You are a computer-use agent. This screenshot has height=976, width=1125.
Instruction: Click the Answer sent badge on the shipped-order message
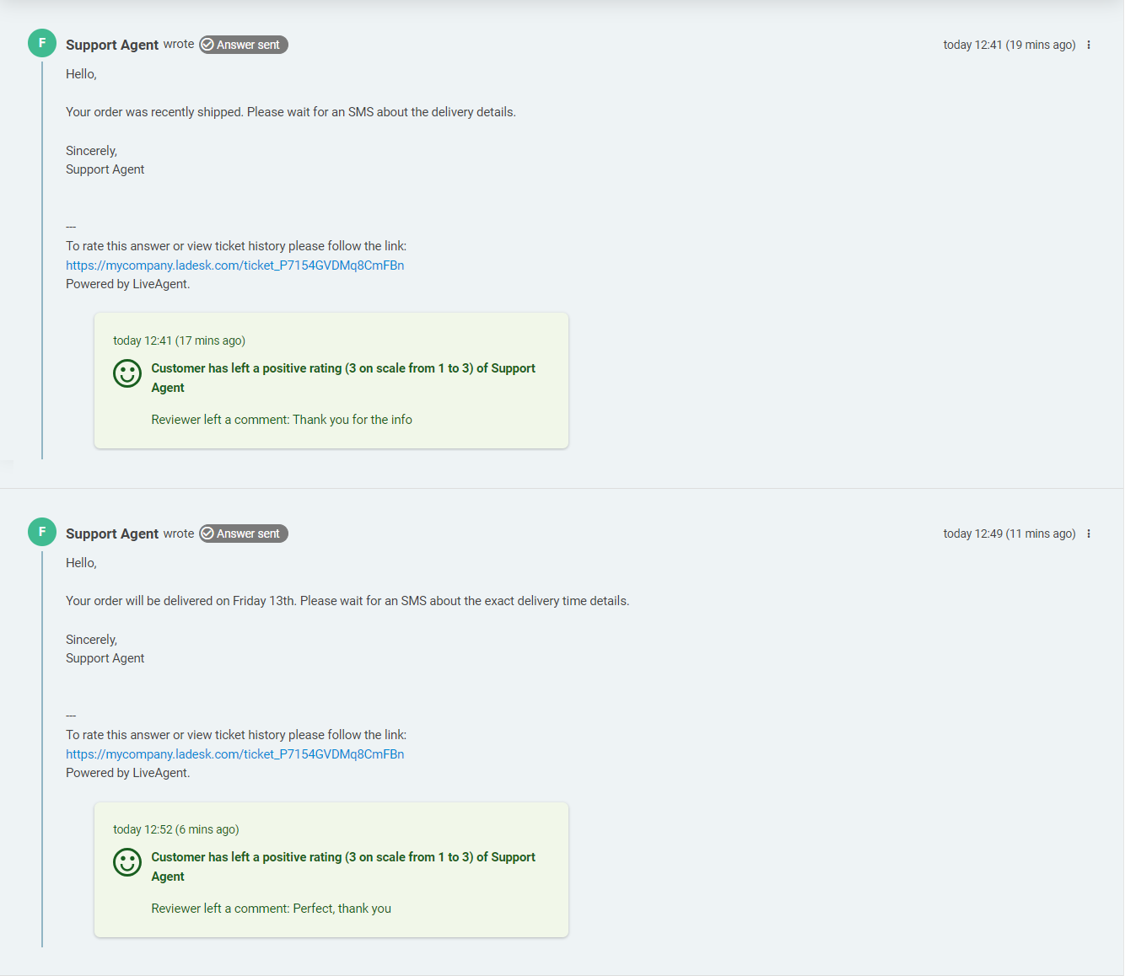coord(244,45)
